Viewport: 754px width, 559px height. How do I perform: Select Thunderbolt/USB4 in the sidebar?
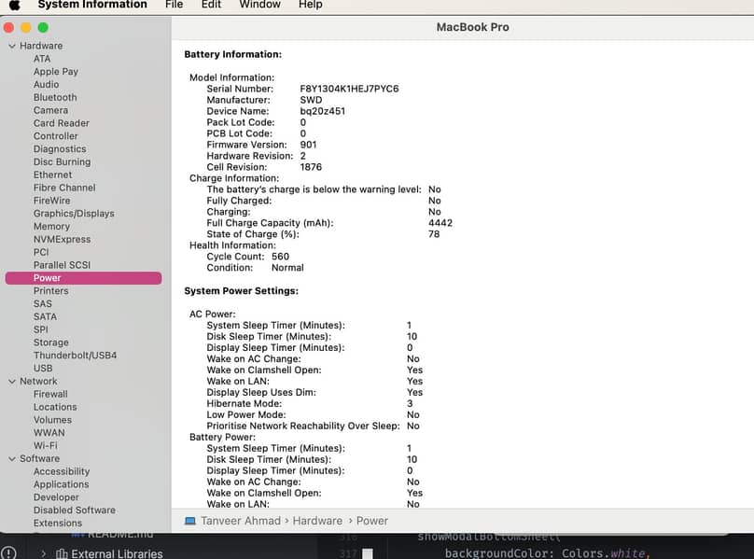click(x=75, y=356)
